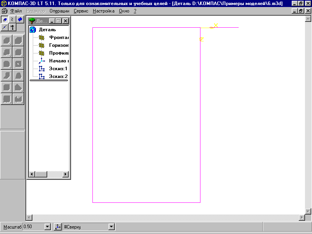Minimize the model tree window
The width and height of the screenshot is (312, 234).
coord(52,21)
